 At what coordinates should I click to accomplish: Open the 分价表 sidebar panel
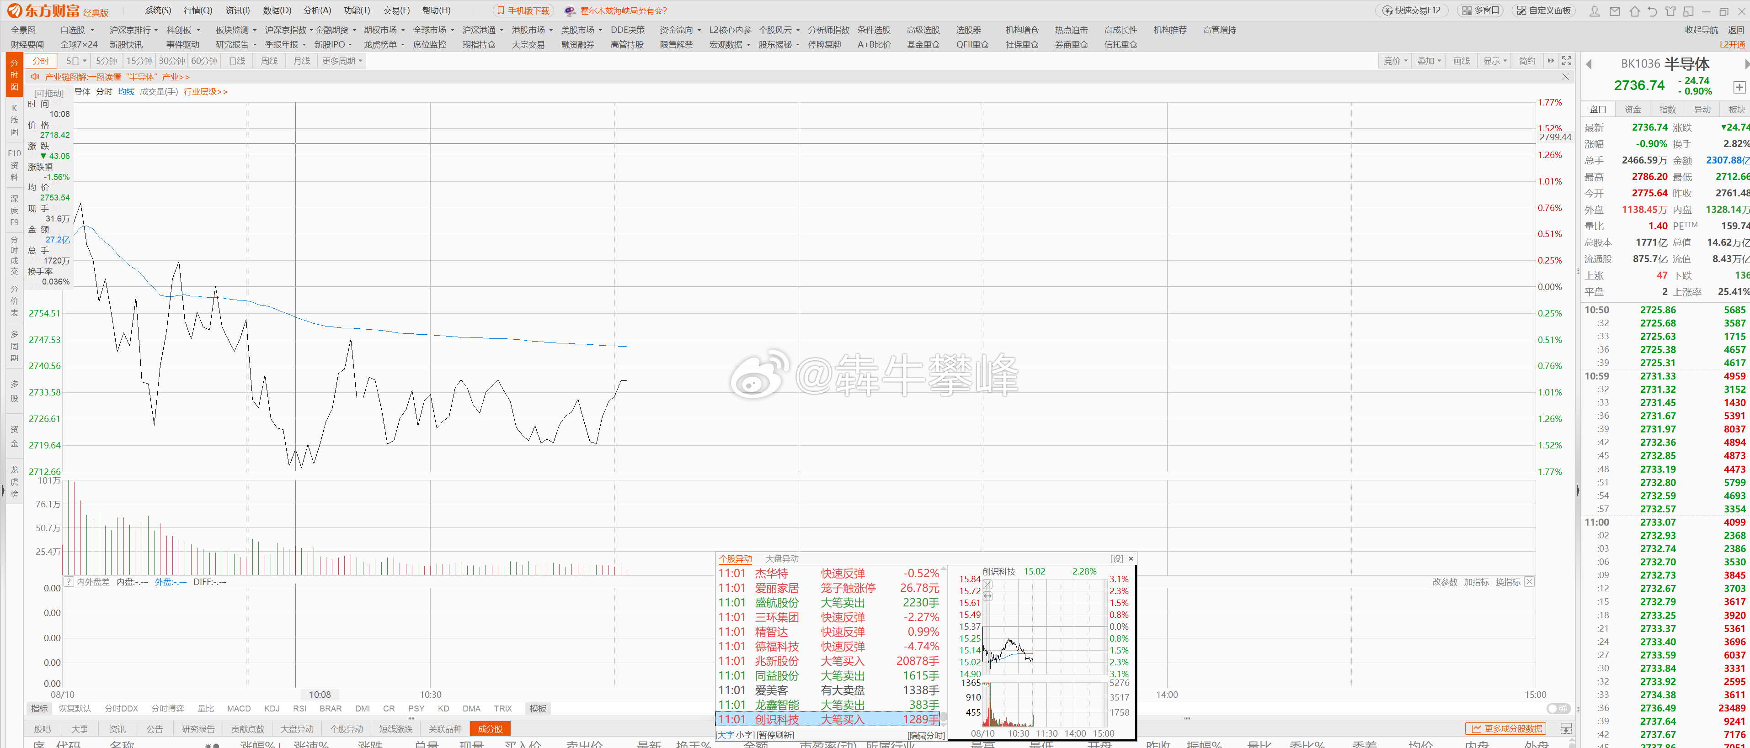(14, 300)
